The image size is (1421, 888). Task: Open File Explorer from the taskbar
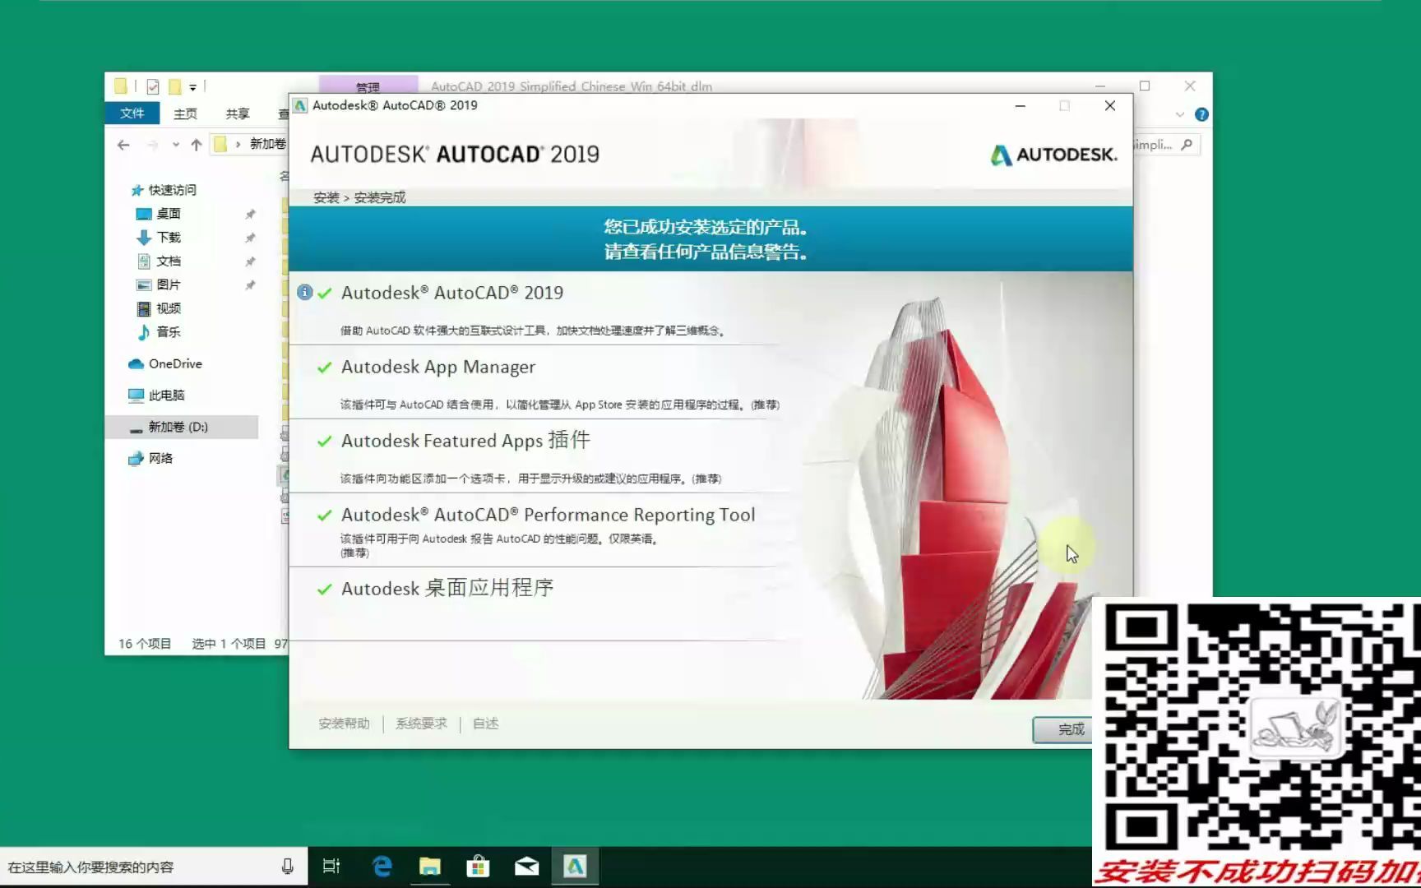coord(429,866)
